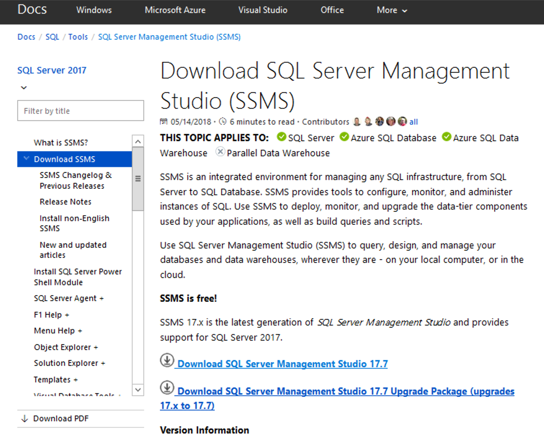Click the Version Information heading

[x=205, y=430]
